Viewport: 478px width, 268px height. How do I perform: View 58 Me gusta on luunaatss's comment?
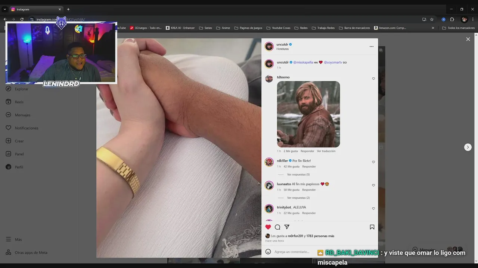pos(291,190)
